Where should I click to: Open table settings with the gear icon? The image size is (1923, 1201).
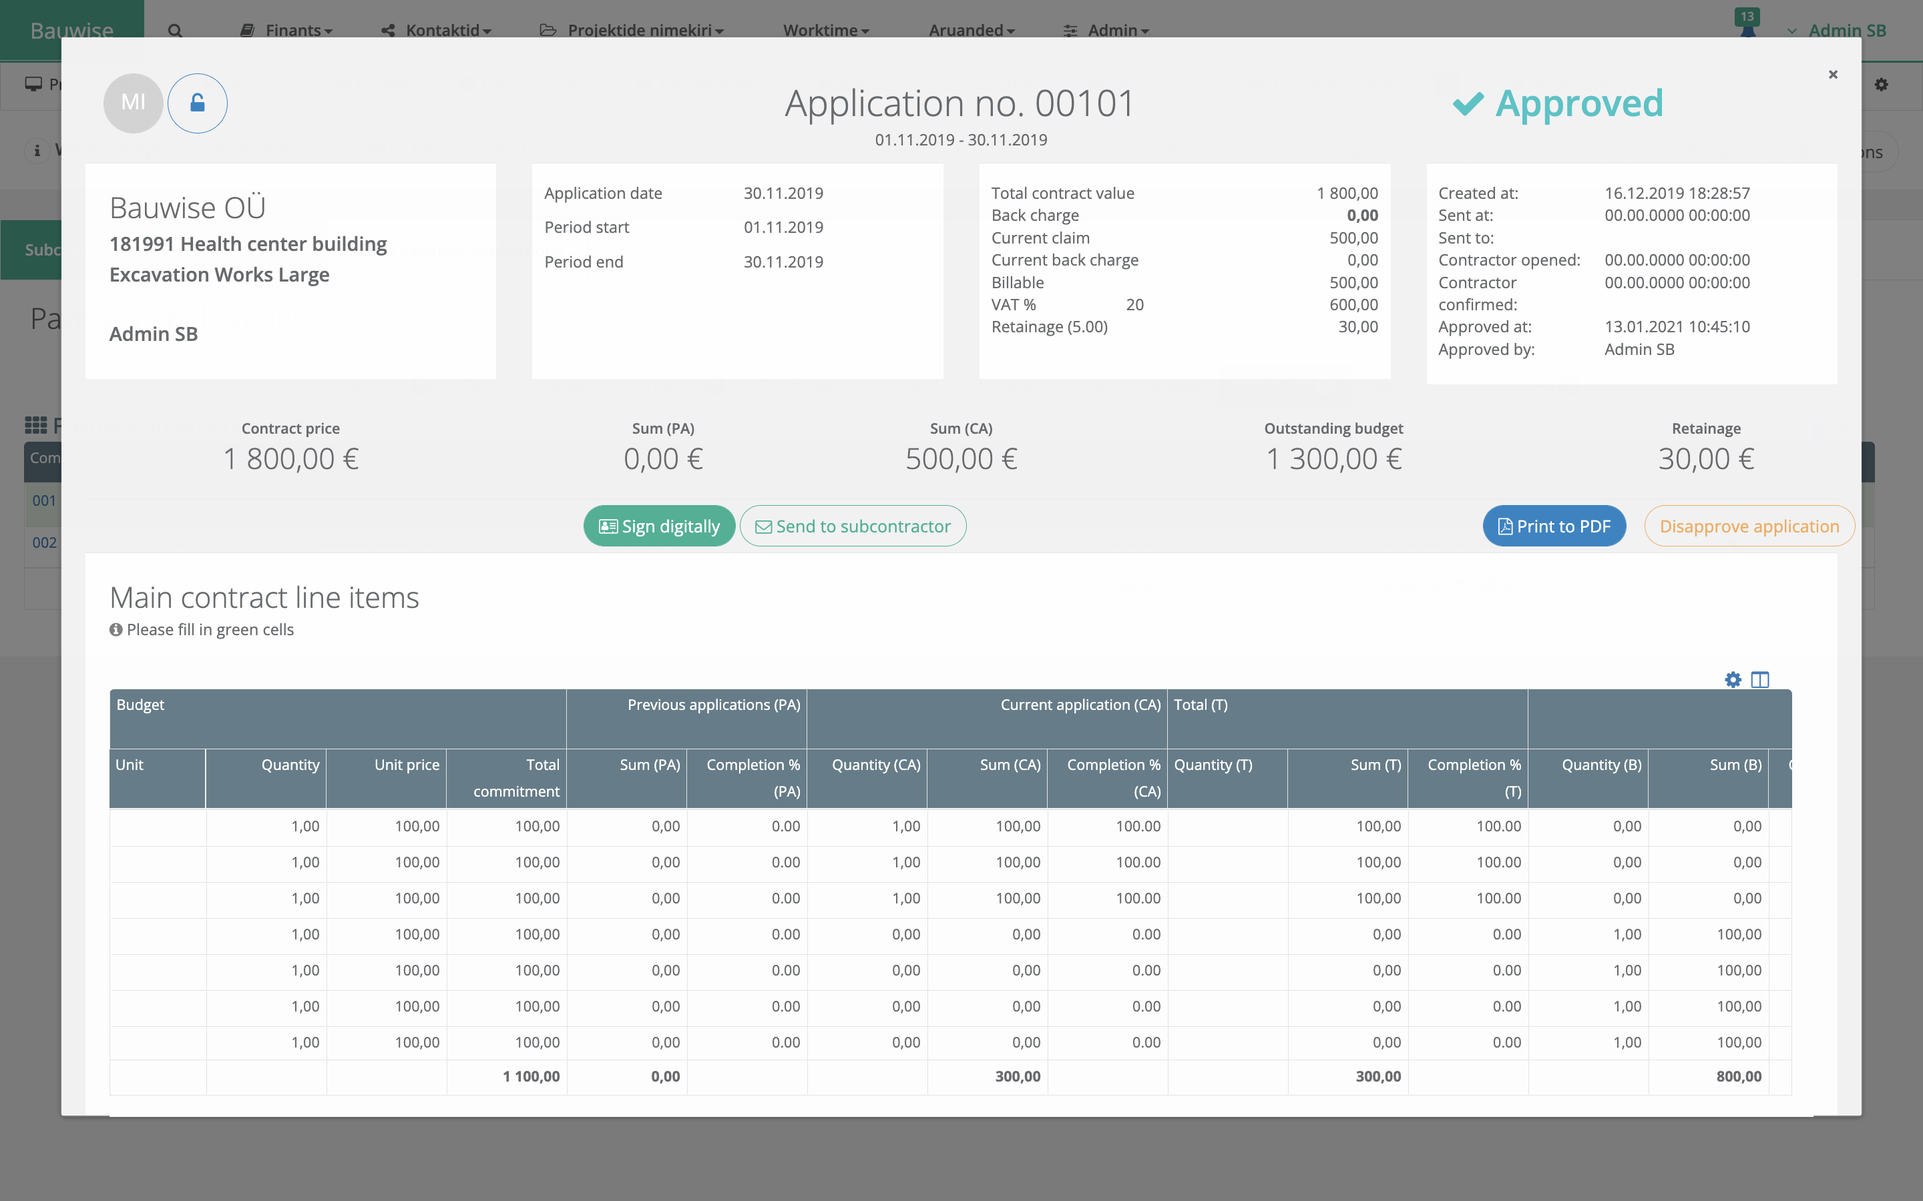click(x=1732, y=679)
